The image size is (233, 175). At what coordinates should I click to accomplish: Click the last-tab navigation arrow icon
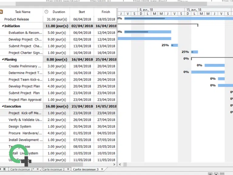pos(4,169)
